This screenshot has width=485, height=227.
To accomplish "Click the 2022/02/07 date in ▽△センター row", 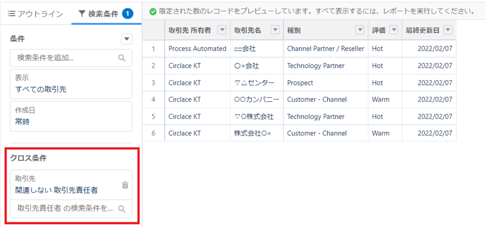I will [x=429, y=82].
